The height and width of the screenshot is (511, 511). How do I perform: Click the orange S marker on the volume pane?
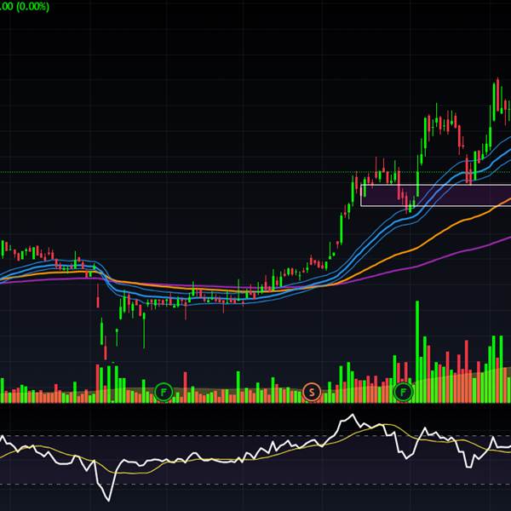click(x=312, y=393)
